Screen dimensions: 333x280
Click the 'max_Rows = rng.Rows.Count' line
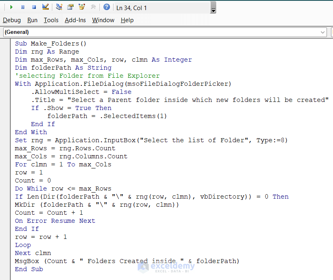coord(65,149)
